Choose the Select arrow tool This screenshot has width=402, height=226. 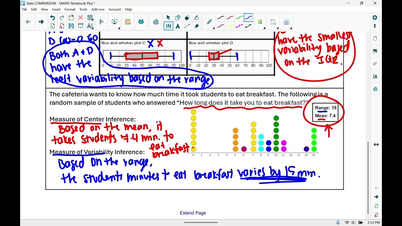coord(168,18)
